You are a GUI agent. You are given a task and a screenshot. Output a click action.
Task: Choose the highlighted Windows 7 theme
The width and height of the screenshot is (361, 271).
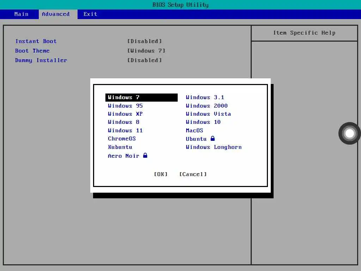click(x=141, y=97)
